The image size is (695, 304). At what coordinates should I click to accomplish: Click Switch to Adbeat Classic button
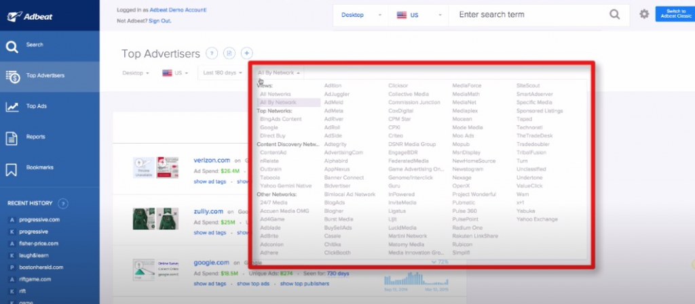[675, 15]
